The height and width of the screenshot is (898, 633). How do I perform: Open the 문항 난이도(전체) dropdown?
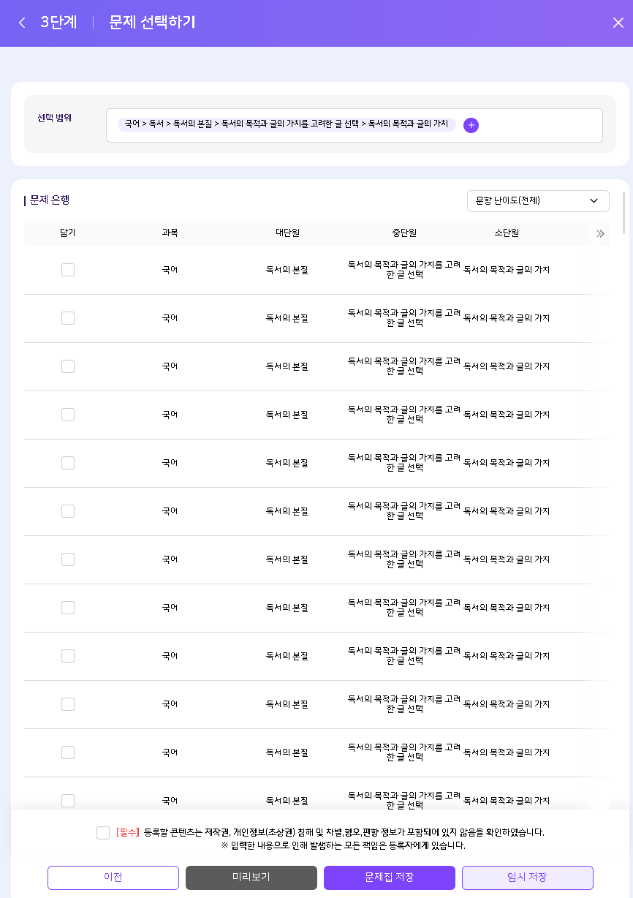coord(538,201)
